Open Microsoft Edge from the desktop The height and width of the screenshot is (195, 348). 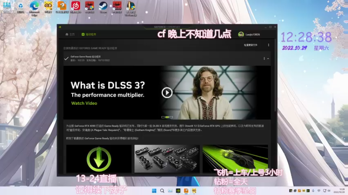pos(34,8)
